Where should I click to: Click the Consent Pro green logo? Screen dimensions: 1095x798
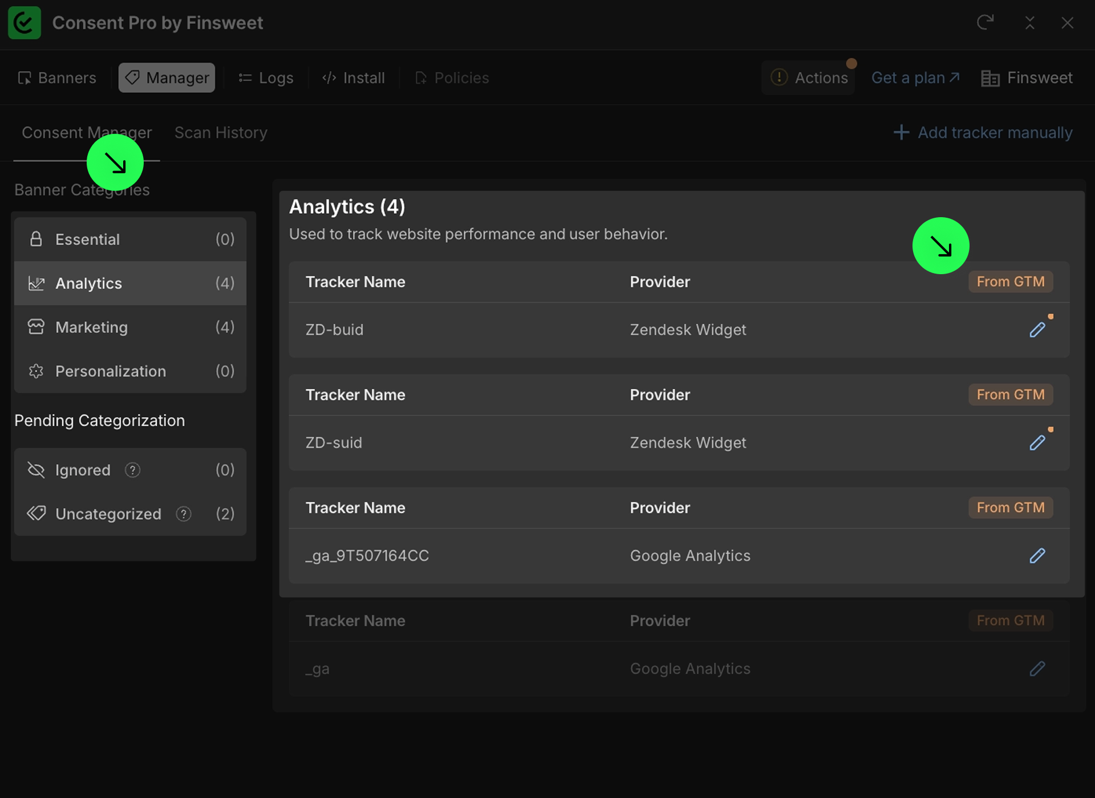pyautogui.click(x=25, y=23)
